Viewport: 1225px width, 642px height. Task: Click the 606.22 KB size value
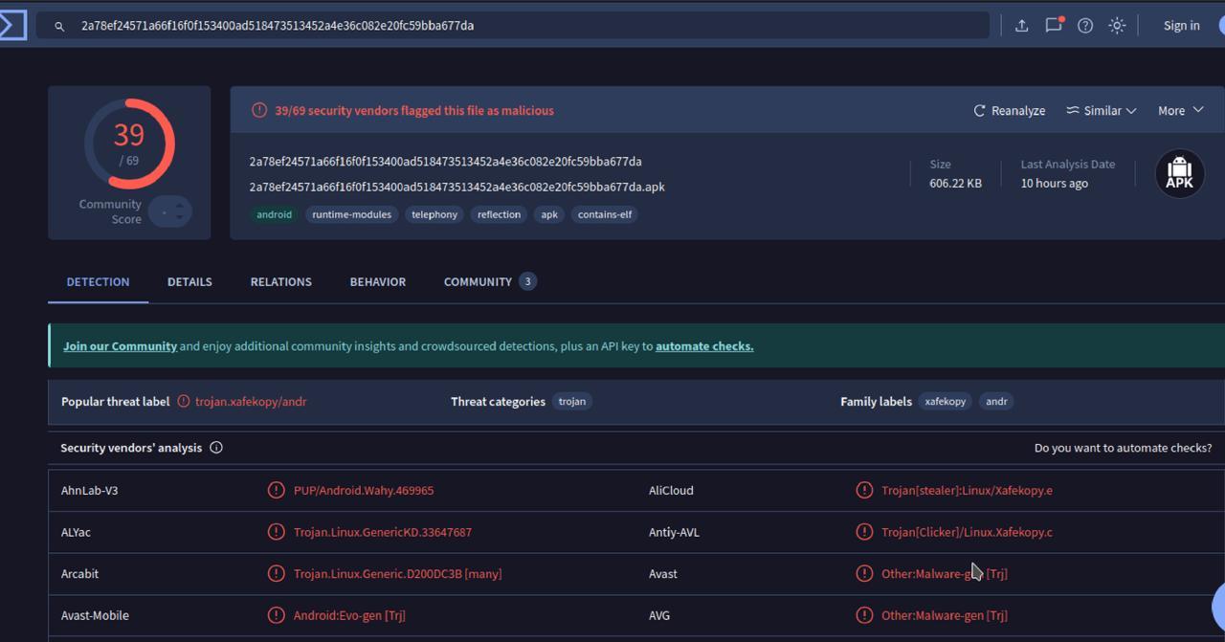coord(955,184)
